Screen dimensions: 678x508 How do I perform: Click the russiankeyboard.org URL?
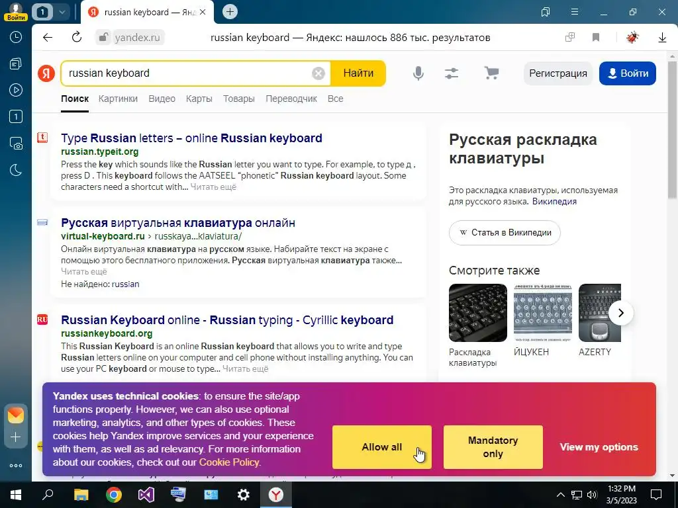coord(107,333)
